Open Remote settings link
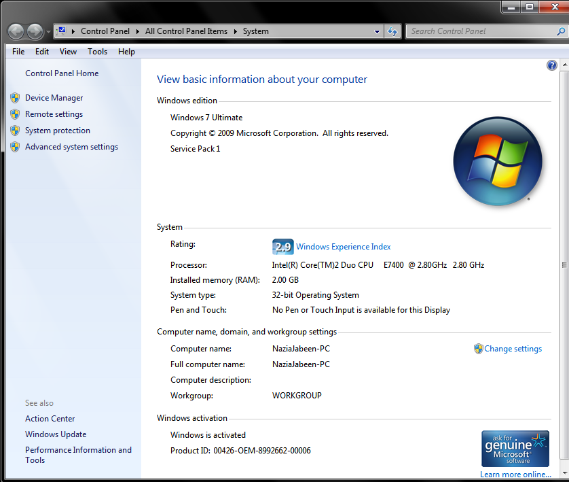This screenshot has height=482, width=569. point(54,114)
